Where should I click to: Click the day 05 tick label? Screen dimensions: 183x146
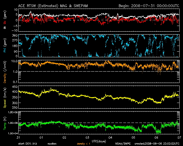pyautogui.click(x=134, y=137)
